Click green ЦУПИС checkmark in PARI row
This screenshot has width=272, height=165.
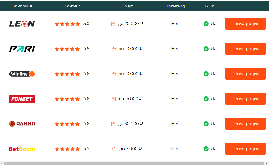click(206, 49)
